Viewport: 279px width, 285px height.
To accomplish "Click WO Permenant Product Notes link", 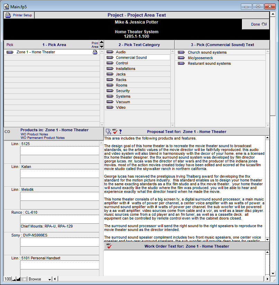I will point(43,138).
